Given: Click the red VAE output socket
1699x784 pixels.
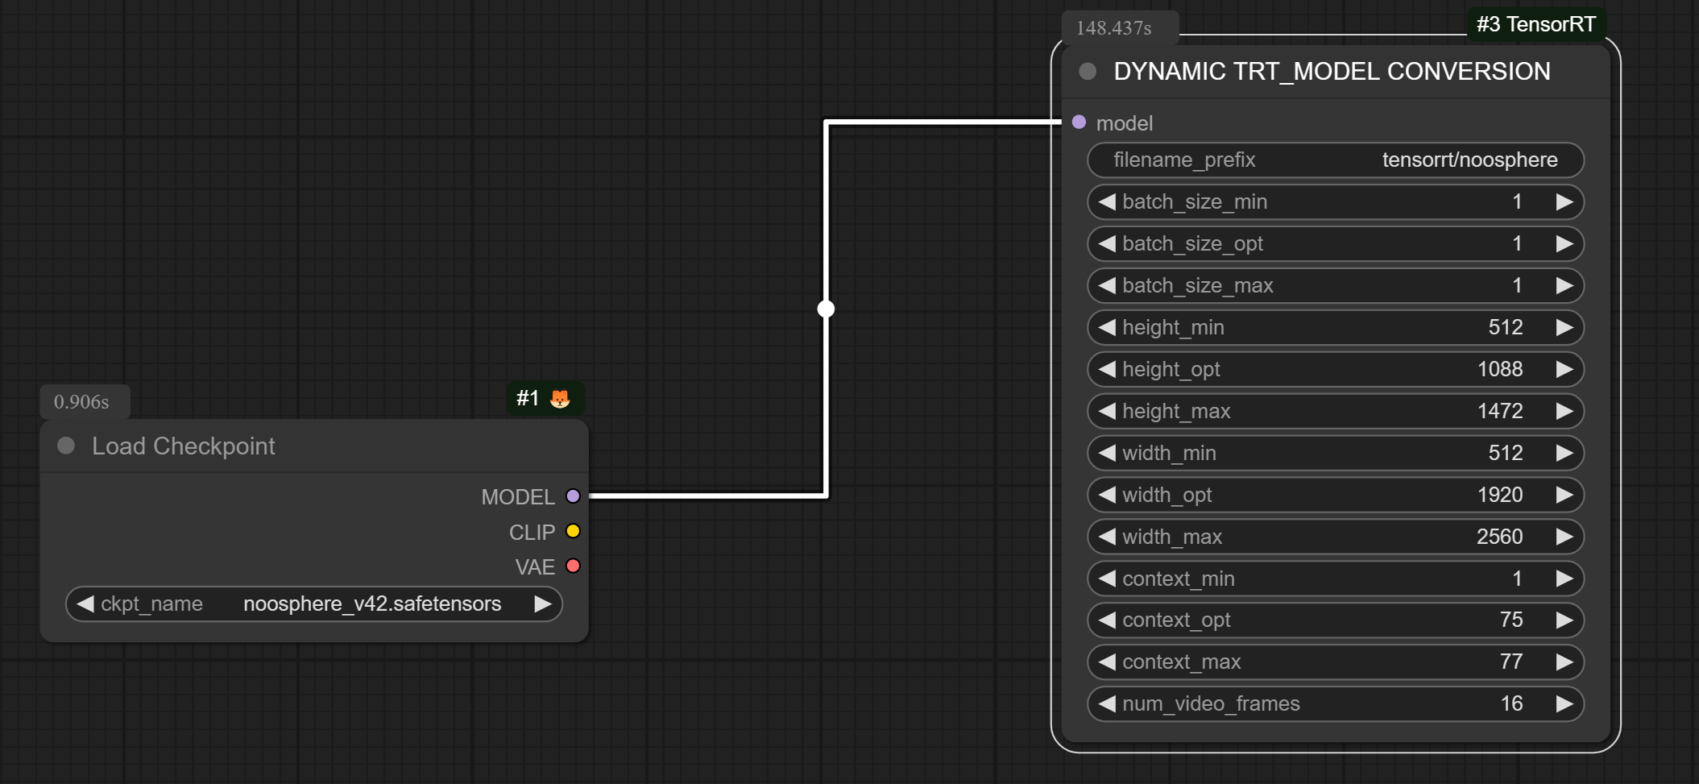Looking at the screenshot, I should [573, 566].
